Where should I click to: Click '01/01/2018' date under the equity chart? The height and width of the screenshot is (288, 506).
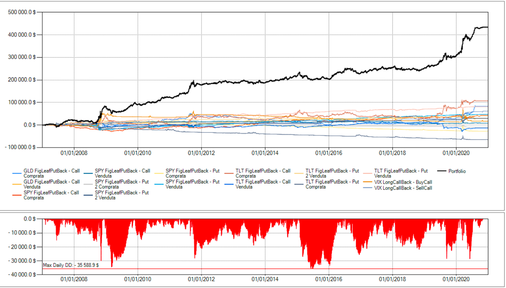tap(393, 153)
